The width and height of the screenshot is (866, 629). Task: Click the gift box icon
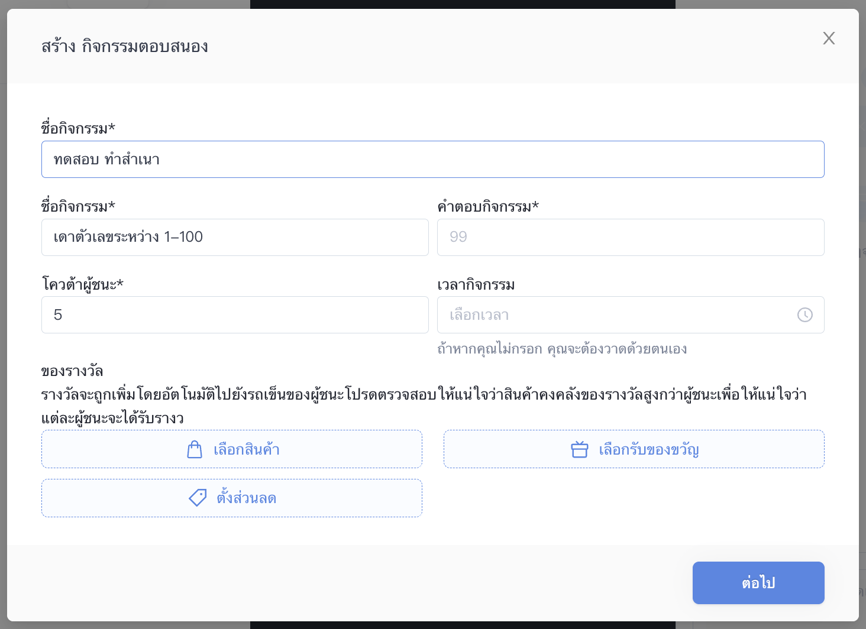point(580,450)
